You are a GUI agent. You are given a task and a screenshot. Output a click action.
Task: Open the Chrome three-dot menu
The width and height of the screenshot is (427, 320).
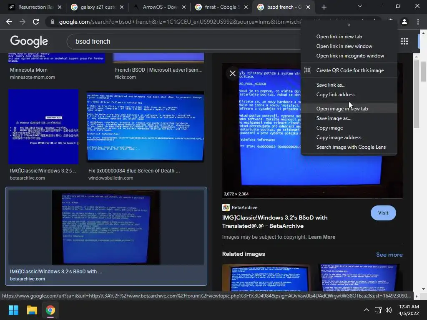coord(418,22)
